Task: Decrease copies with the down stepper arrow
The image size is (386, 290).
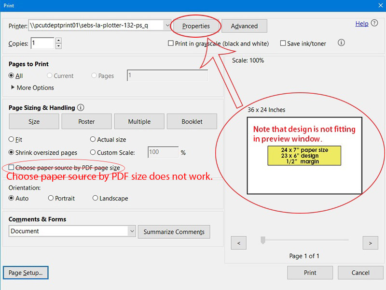Action: [58, 46]
